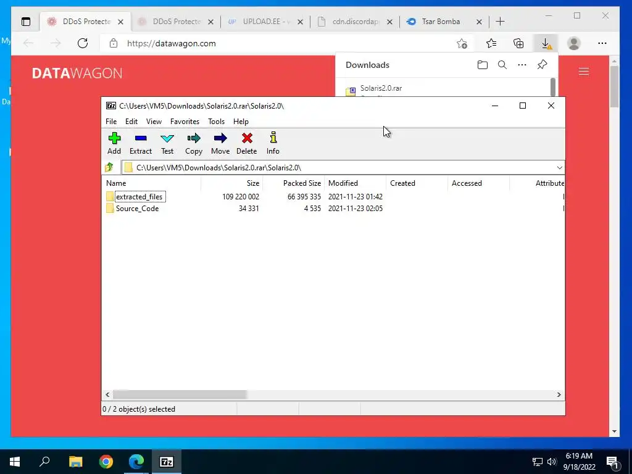The height and width of the screenshot is (474, 632).
Task: Open DataWagon hamburger menu icon
Action: coord(584,72)
